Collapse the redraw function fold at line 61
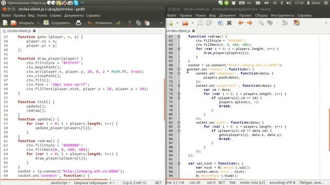 pos(179,36)
